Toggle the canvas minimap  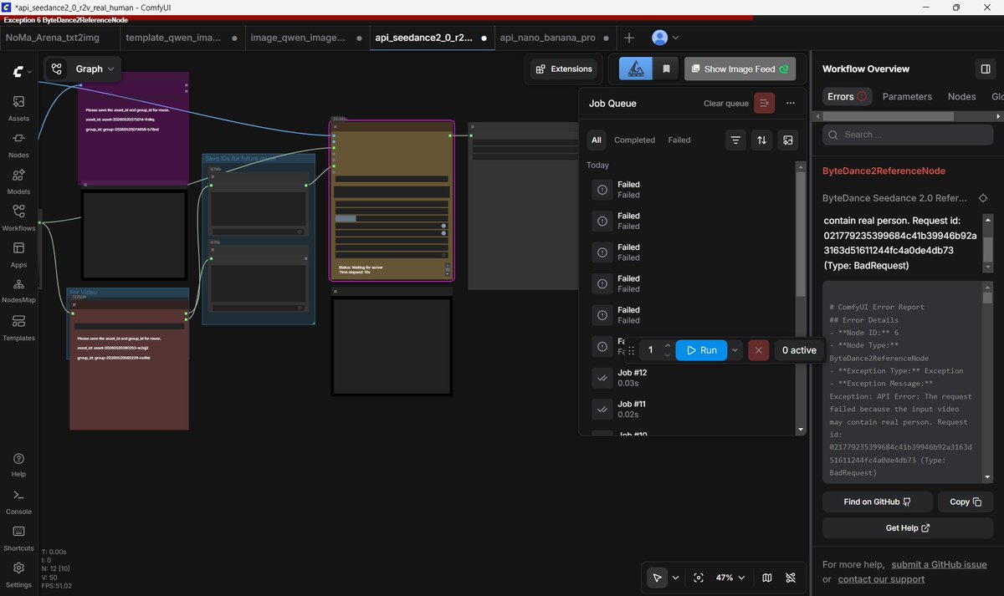[767, 578]
